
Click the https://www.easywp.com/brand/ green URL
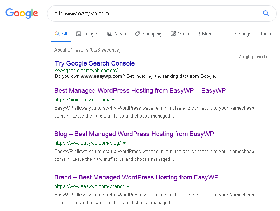point(89,186)
